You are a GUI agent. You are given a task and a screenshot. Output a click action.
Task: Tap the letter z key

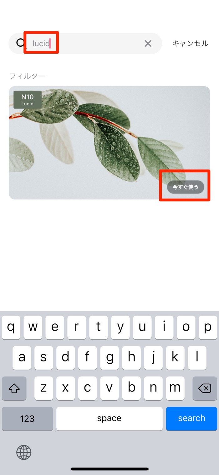(44, 388)
